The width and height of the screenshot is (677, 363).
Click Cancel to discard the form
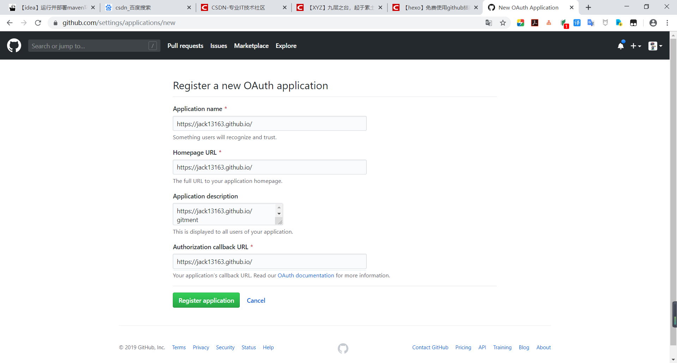point(256,300)
